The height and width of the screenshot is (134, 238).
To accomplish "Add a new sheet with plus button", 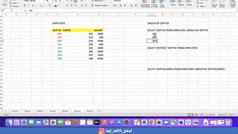I will click(99, 111).
